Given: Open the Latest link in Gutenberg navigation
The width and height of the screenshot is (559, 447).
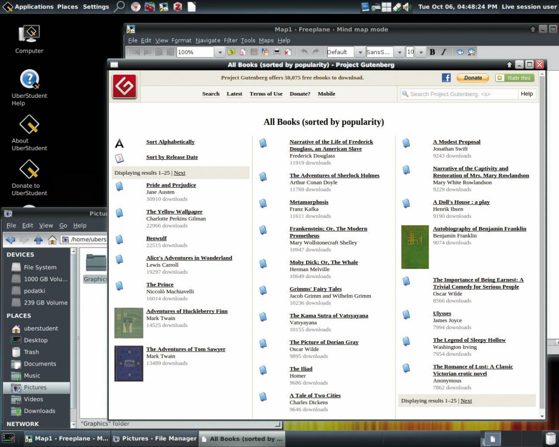Looking at the screenshot, I should (234, 94).
